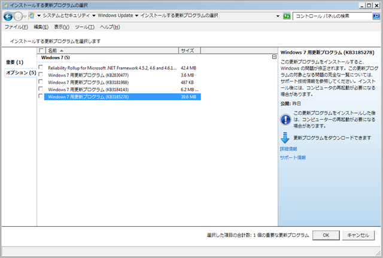The height and width of the screenshot is (258, 383).
Task: Open the recent pages dropdown arrow
Action: coord(25,17)
